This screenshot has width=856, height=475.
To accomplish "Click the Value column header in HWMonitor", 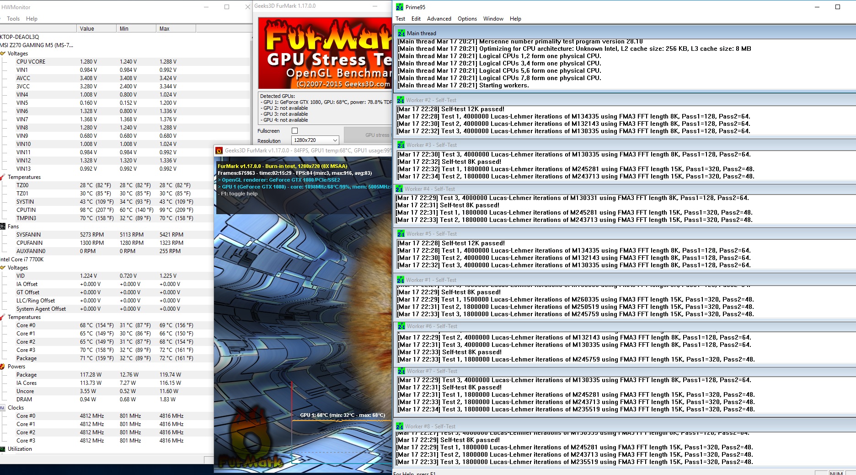I will click(96, 28).
